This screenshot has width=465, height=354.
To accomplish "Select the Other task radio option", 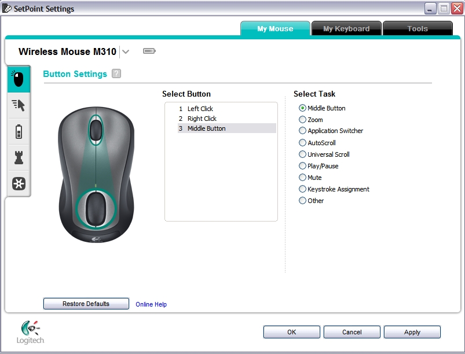I will [x=302, y=201].
